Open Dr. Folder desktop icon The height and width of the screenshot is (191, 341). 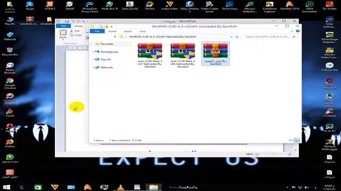(x=329, y=6)
